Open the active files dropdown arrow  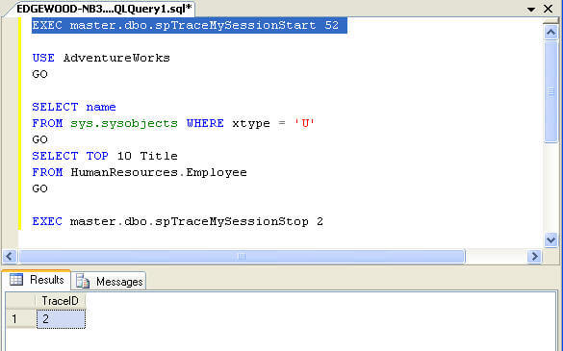pos(531,10)
